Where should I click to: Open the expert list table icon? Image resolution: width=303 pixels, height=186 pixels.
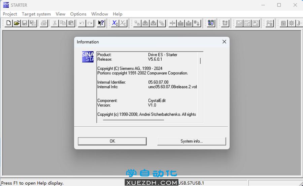tap(283, 23)
